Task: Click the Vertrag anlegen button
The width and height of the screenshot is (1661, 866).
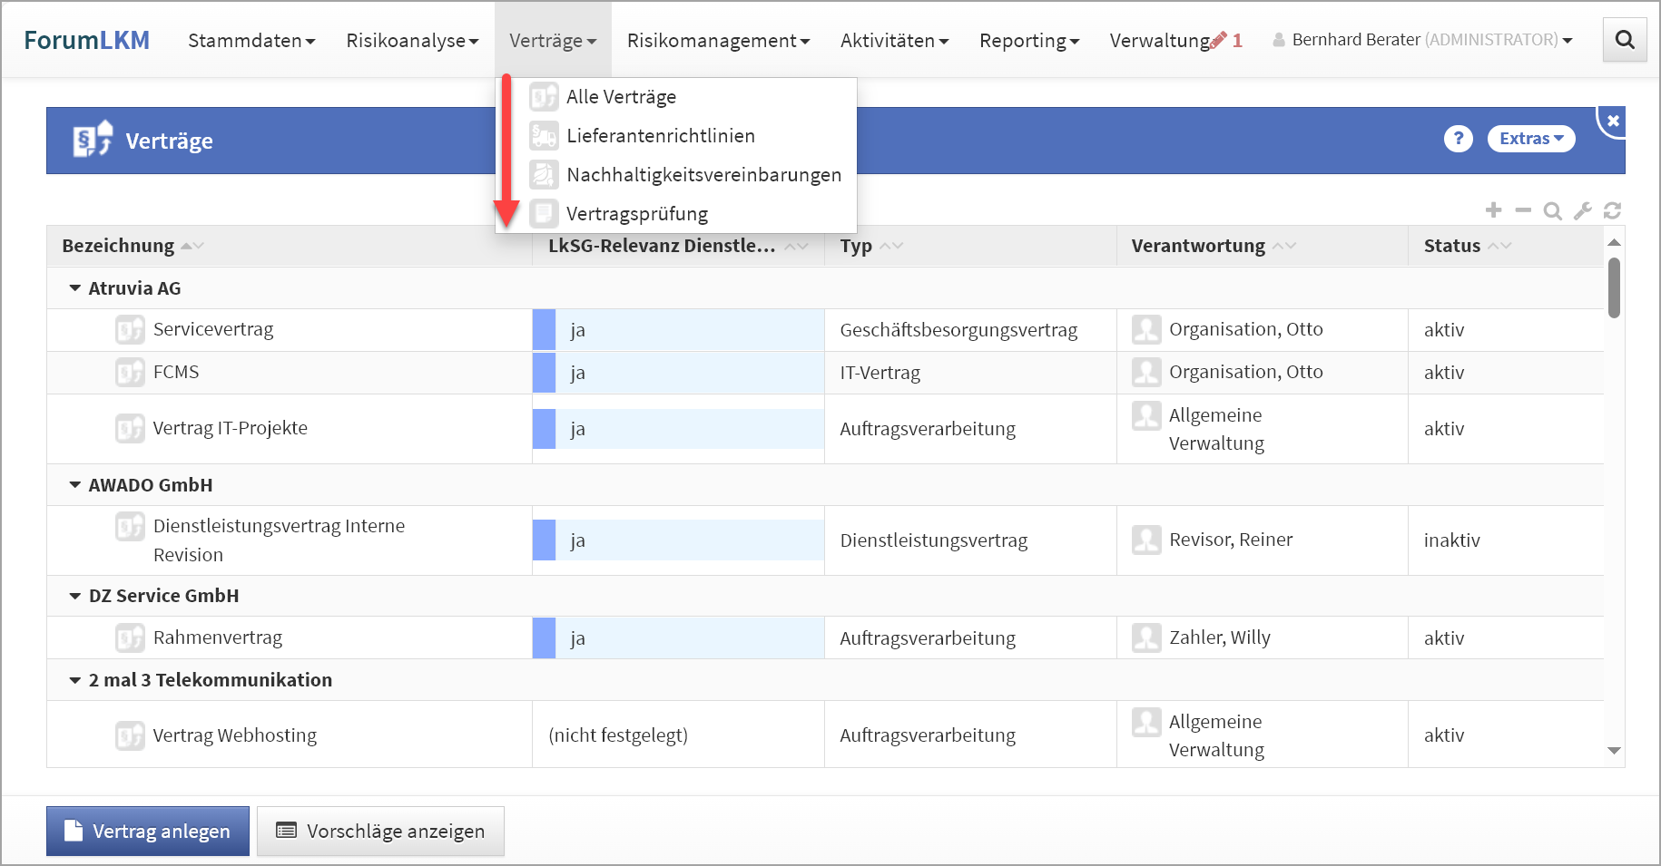Action: click(148, 831)
